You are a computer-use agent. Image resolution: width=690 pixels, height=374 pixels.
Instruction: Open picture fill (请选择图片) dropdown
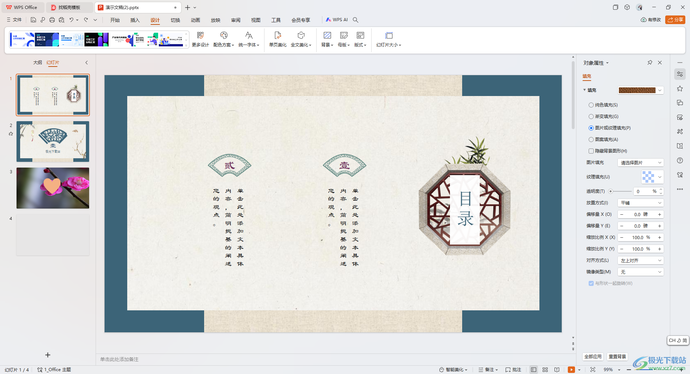click(640, 163)
